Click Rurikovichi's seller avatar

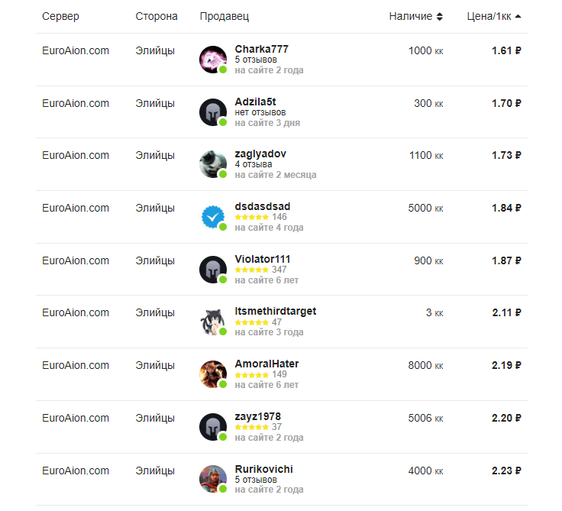pyautogui.click(x=213, y=479)
